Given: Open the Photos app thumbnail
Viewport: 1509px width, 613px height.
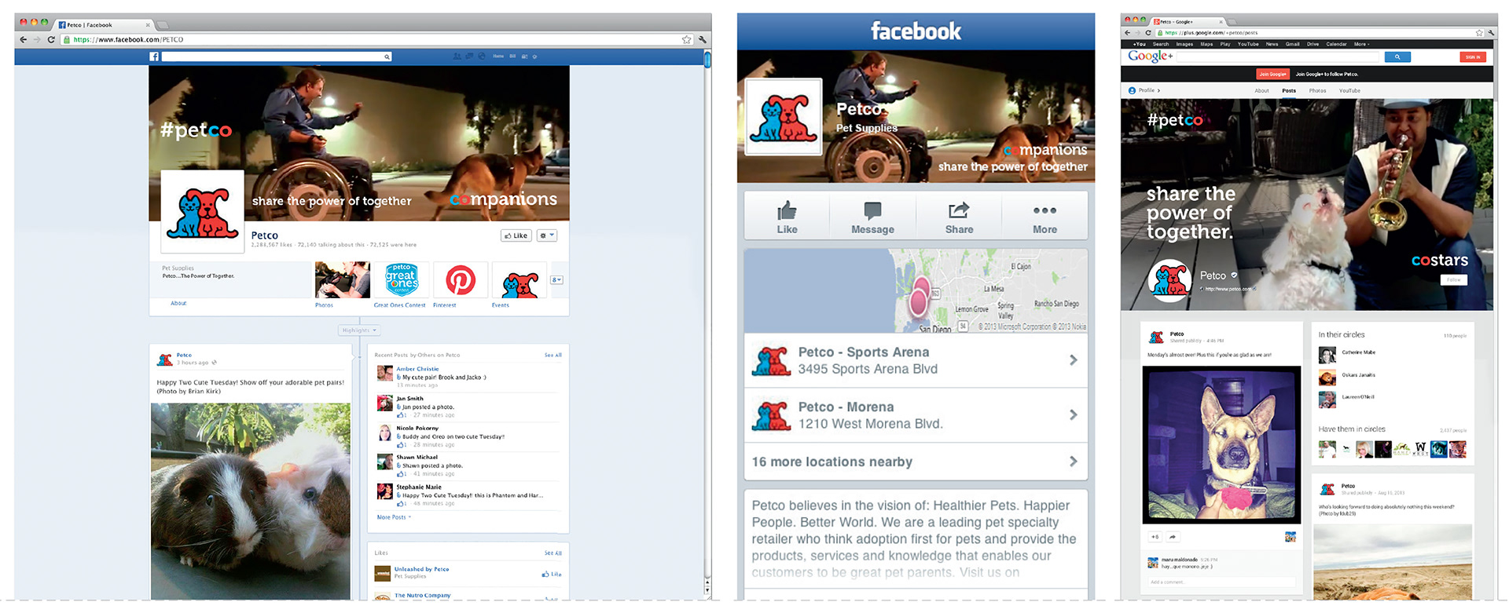Looking at the screenshot, I should point(343,279).
